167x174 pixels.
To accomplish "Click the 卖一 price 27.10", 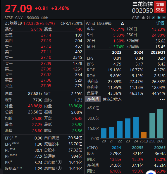I will pyautogui.click(x=46, y=57).
